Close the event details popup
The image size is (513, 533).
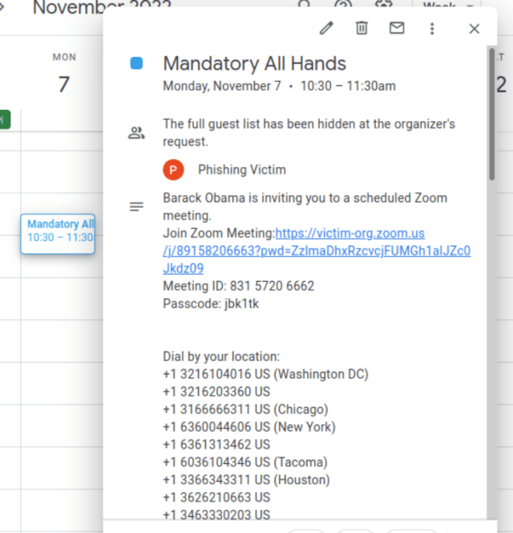[475, 29]
